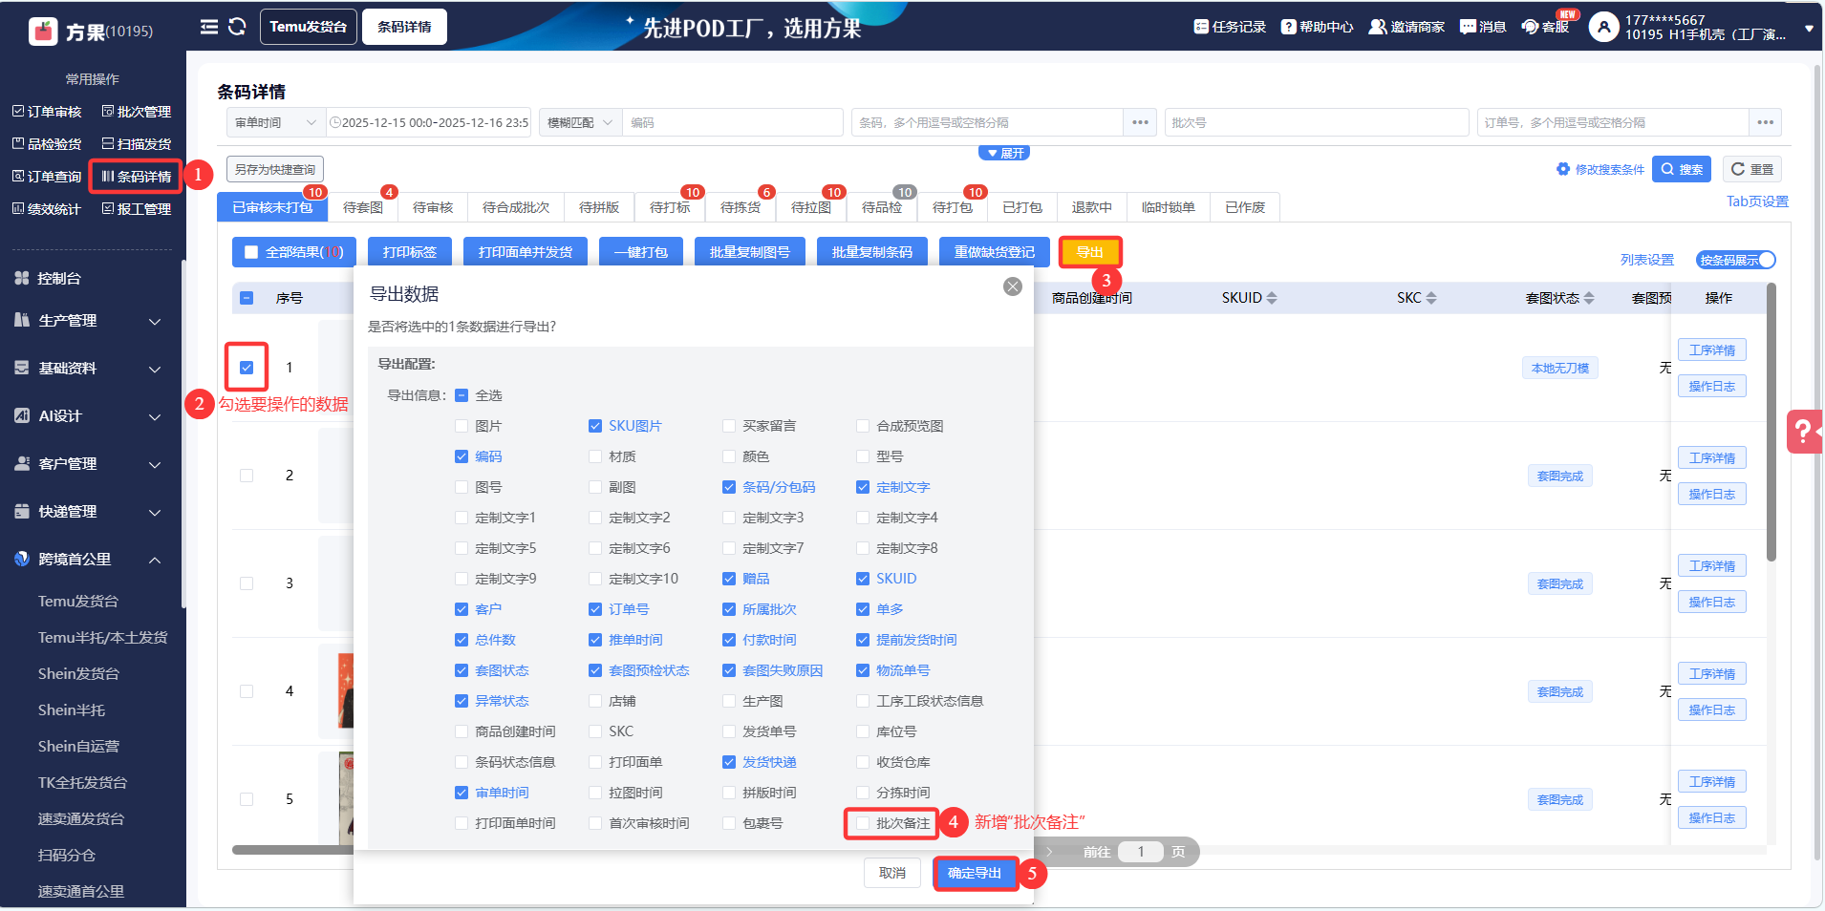The height and width of the screenshot is (911, 1825).
Task: Open the help center icon
Action: (x=1288, y=27)
